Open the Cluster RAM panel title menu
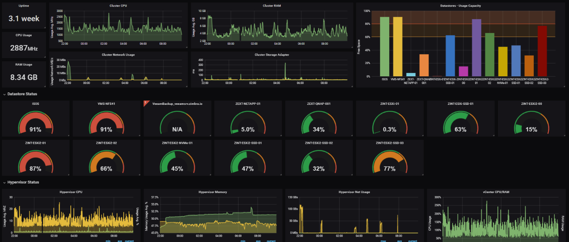 click(272, 6)
